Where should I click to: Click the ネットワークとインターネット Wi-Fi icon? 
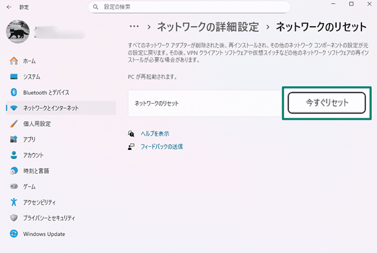(x=14, y=108)
